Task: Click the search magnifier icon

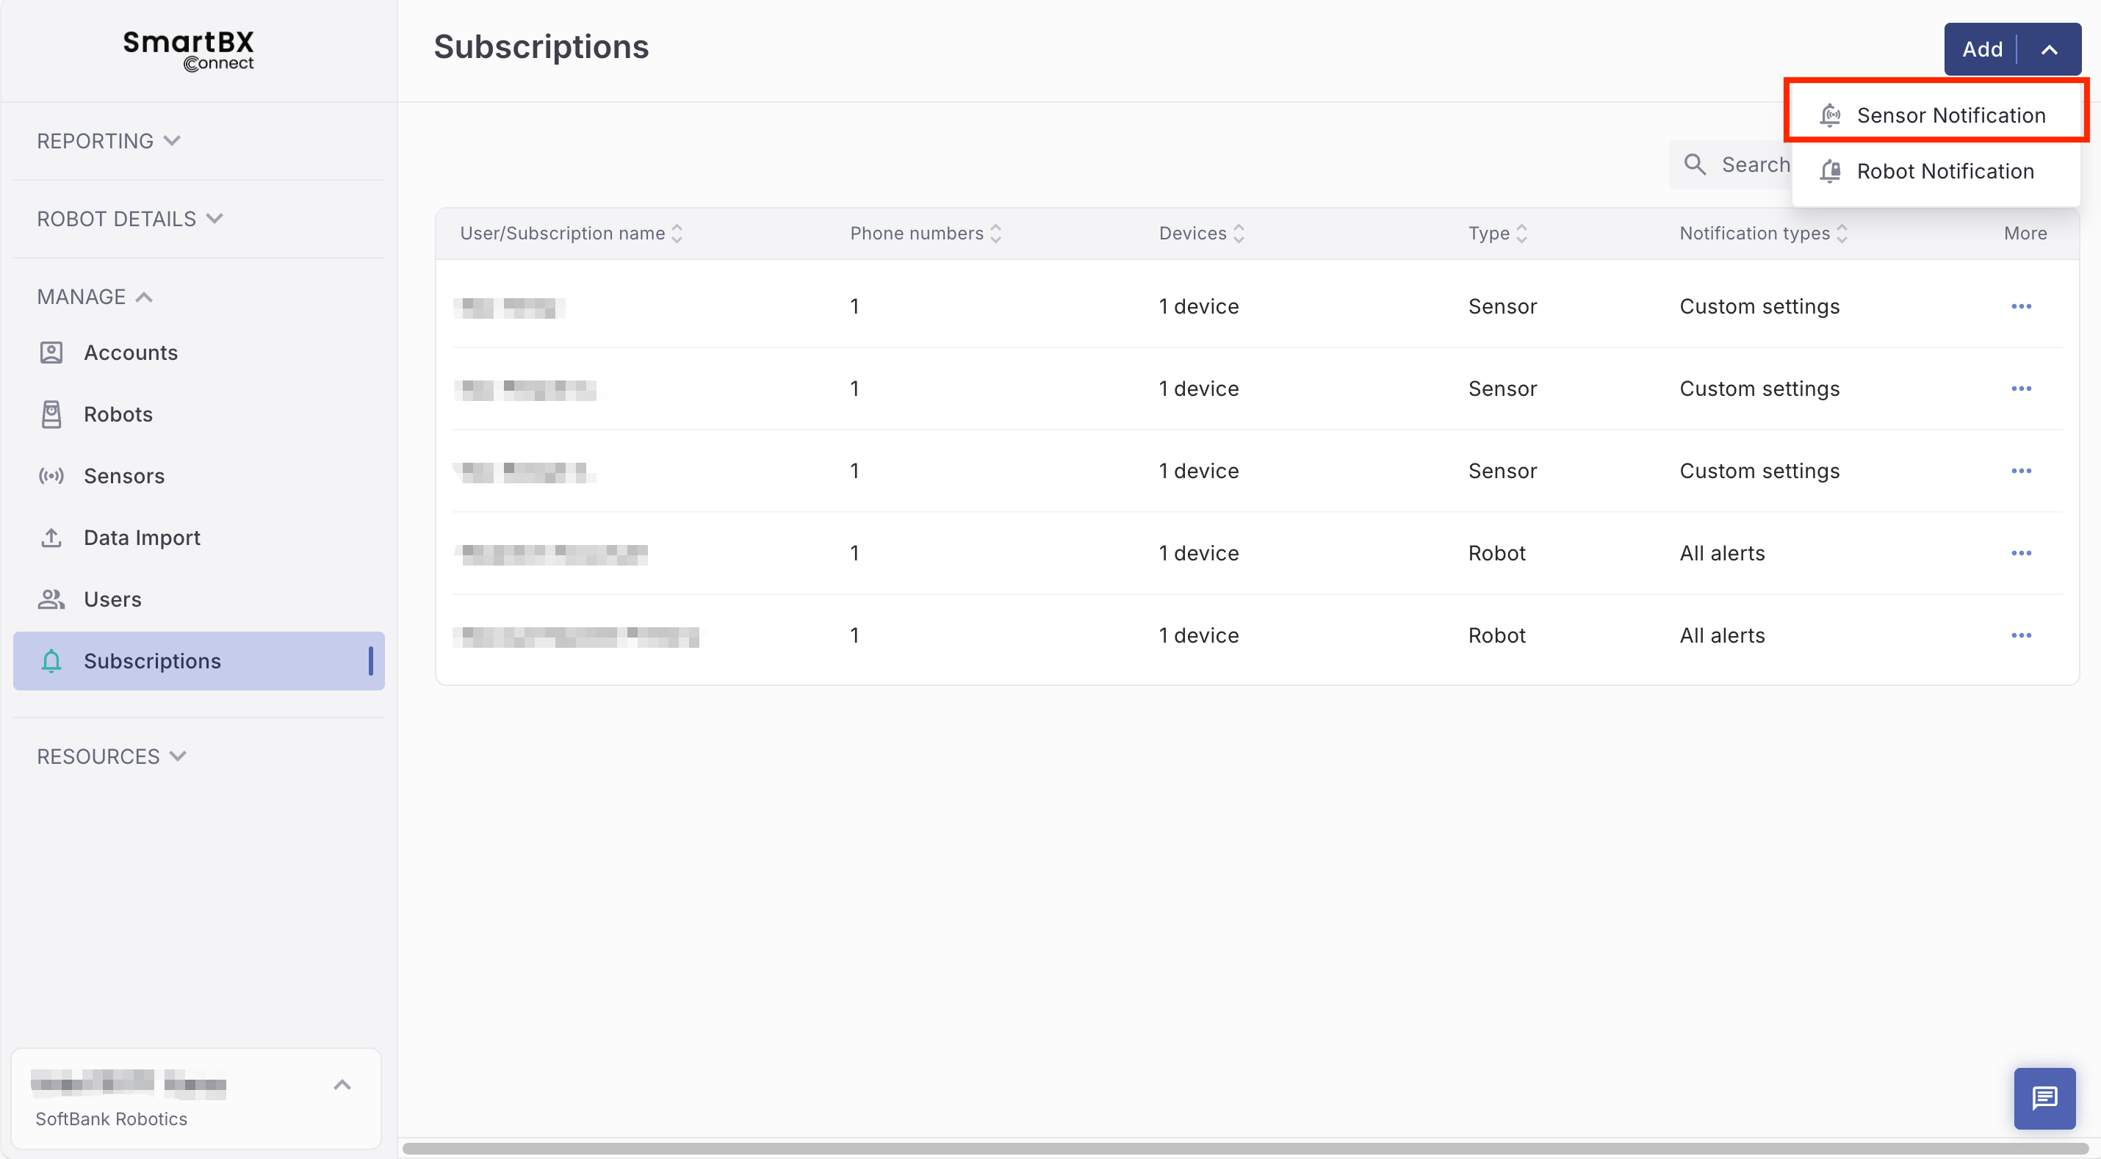Action: click(x=1695, y=165)
